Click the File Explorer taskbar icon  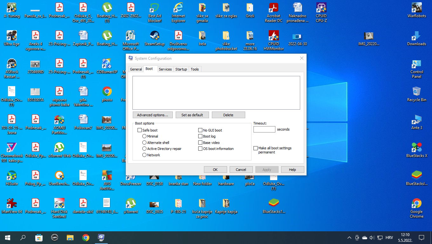pos(70,237)
